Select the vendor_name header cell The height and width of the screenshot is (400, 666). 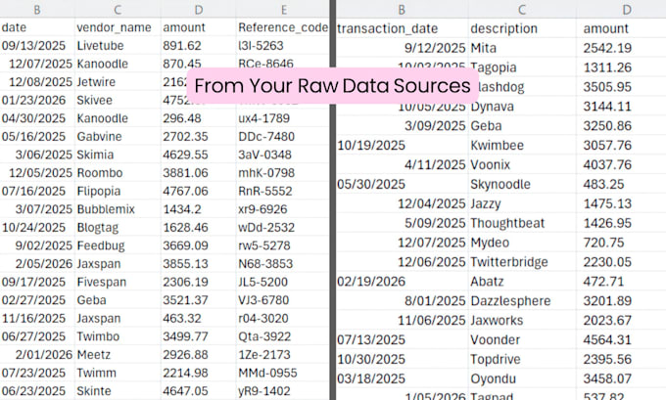[118, 27]
